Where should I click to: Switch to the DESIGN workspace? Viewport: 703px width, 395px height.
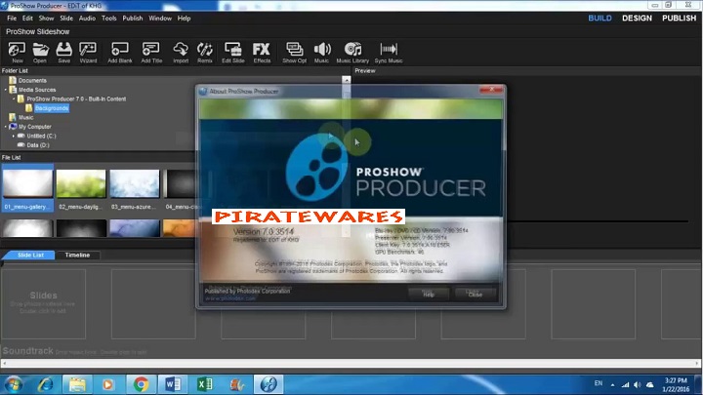coord(637,19)
